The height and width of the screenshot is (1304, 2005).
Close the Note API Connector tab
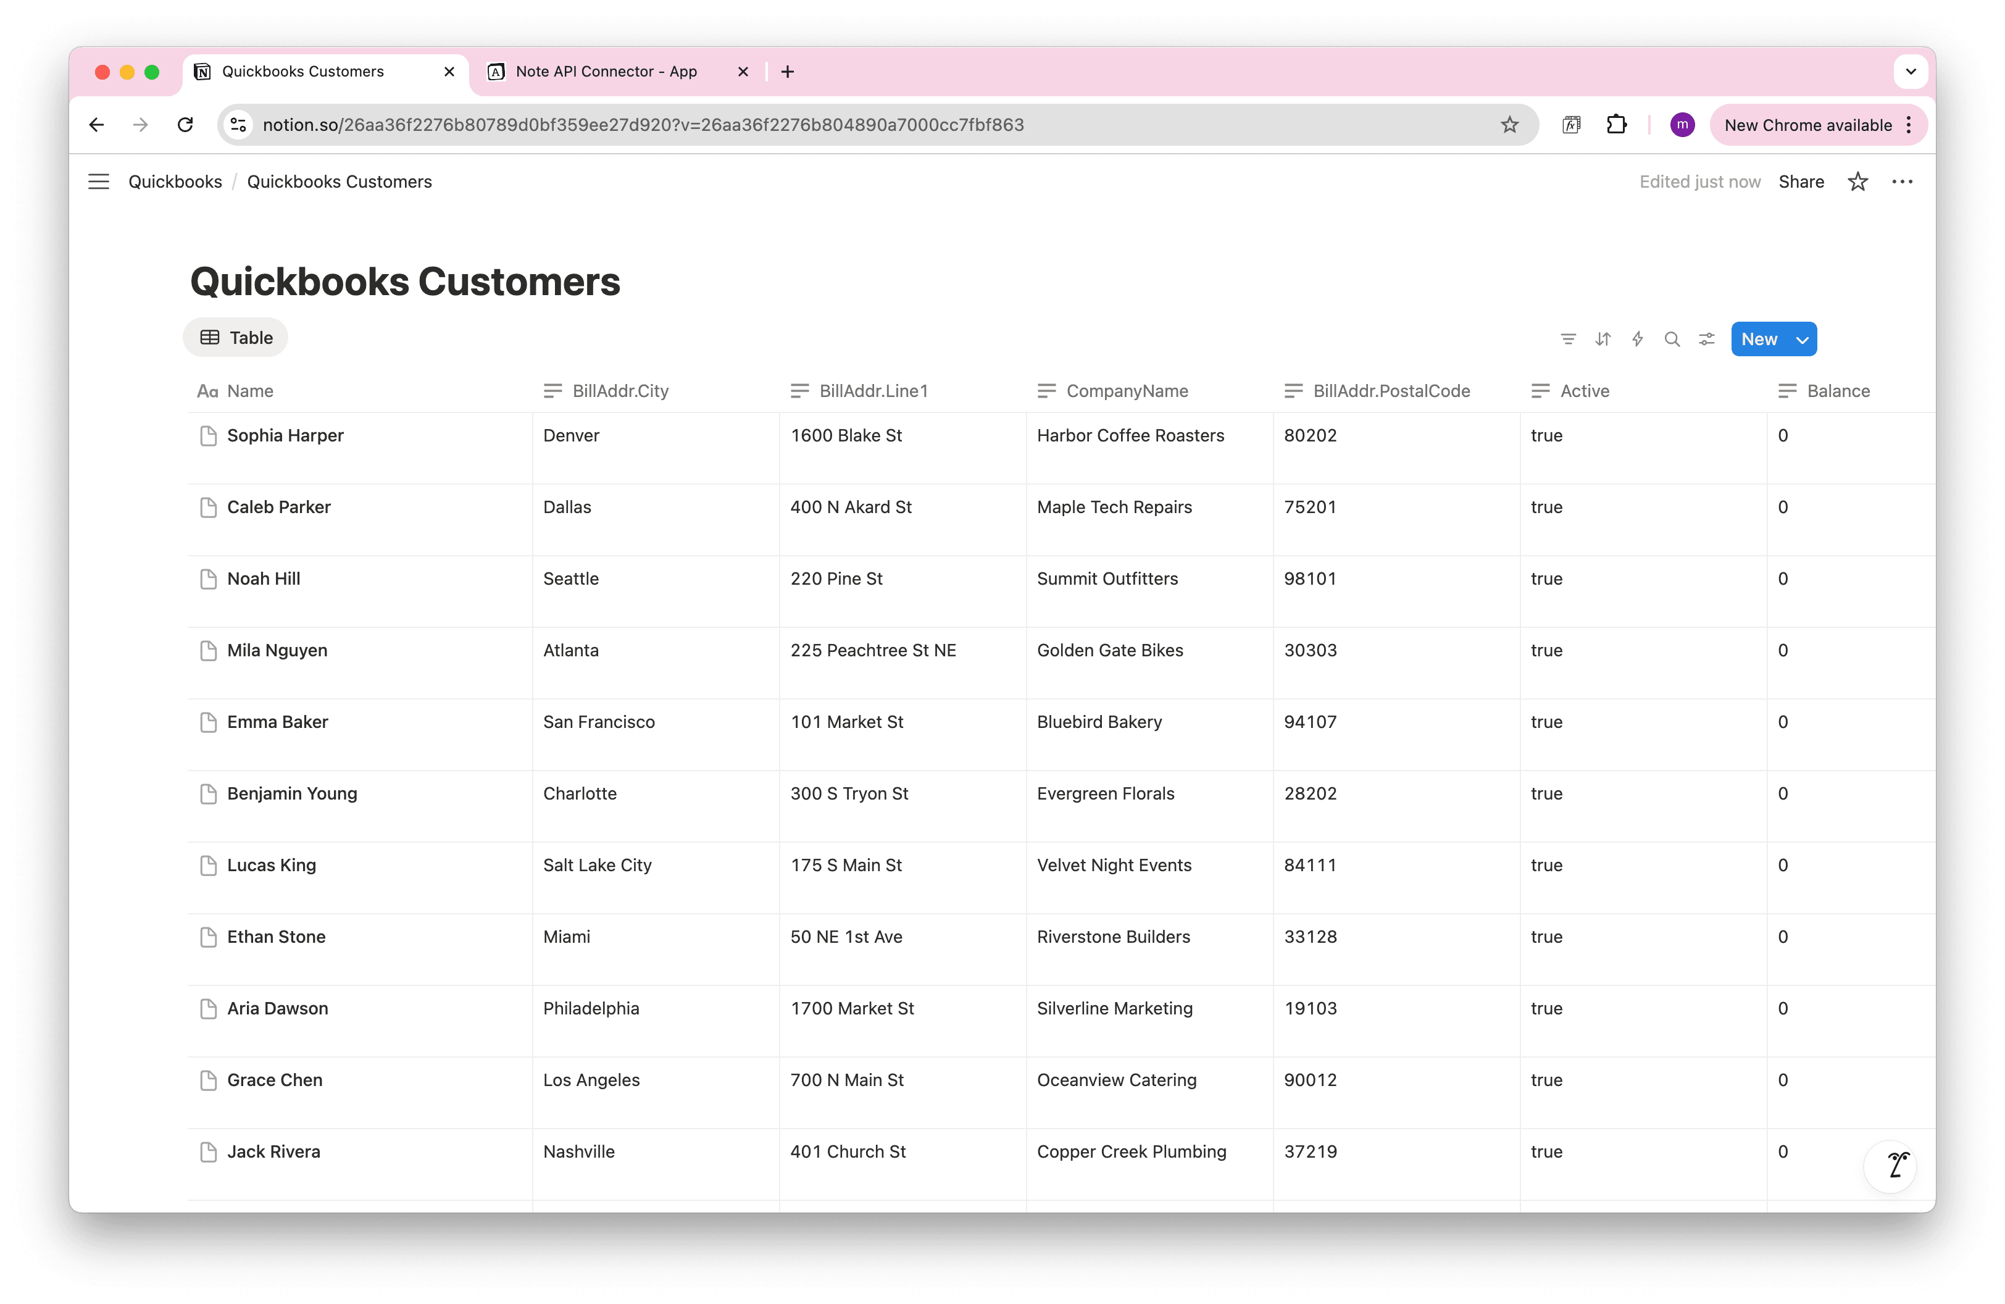(742, 72)
